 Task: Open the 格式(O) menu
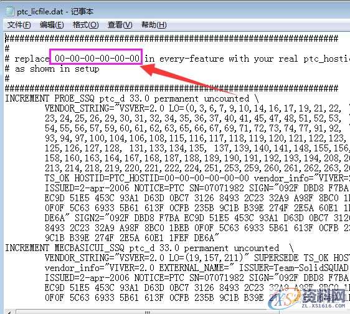tap(86, 25)
